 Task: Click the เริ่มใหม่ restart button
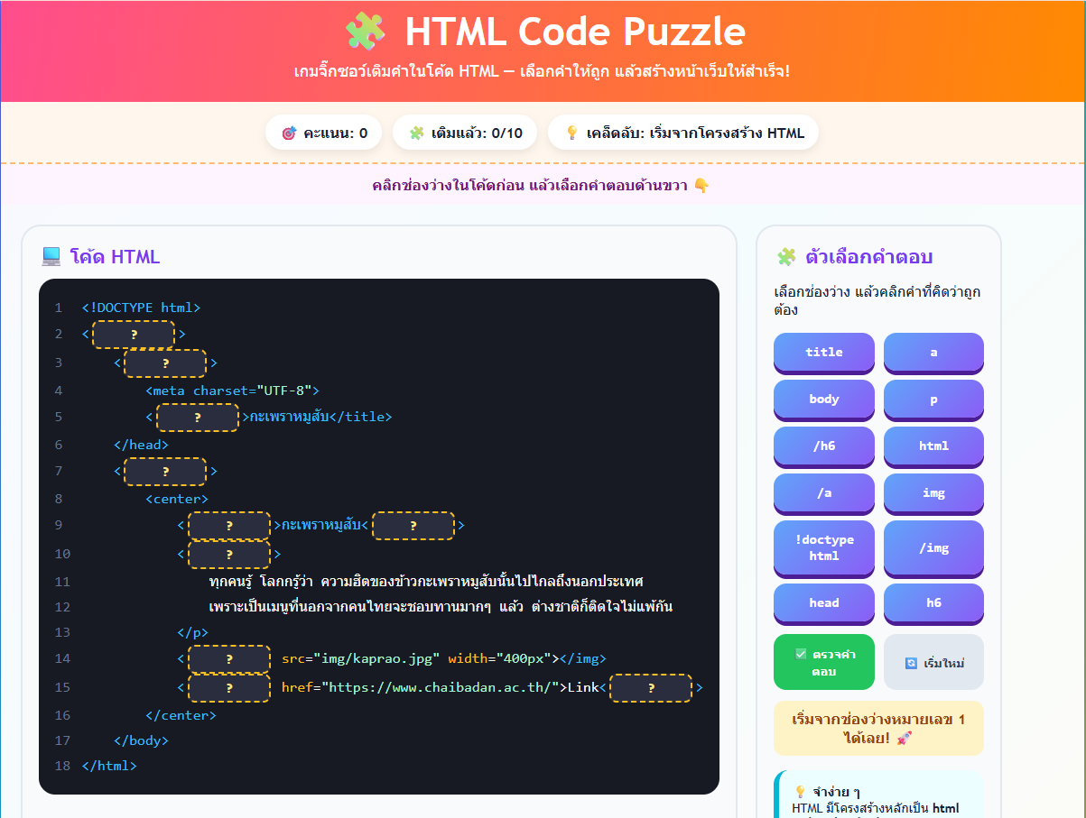[933, 663]
